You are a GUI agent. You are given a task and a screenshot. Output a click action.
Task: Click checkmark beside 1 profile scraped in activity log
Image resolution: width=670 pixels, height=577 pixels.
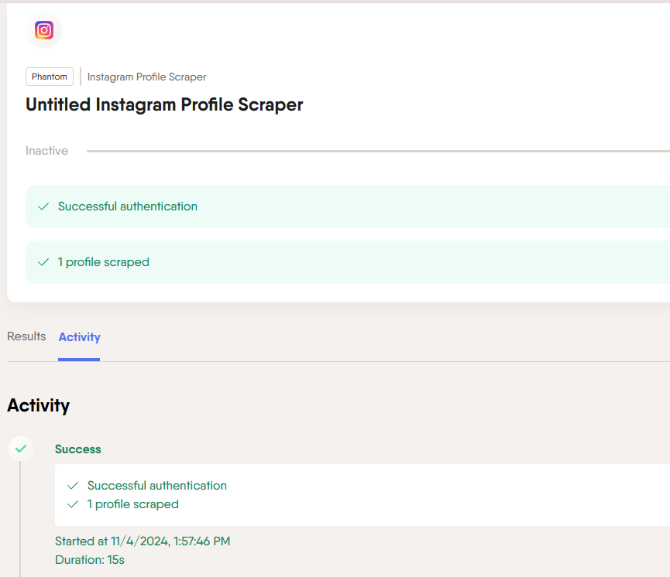[x=73, y=504]
